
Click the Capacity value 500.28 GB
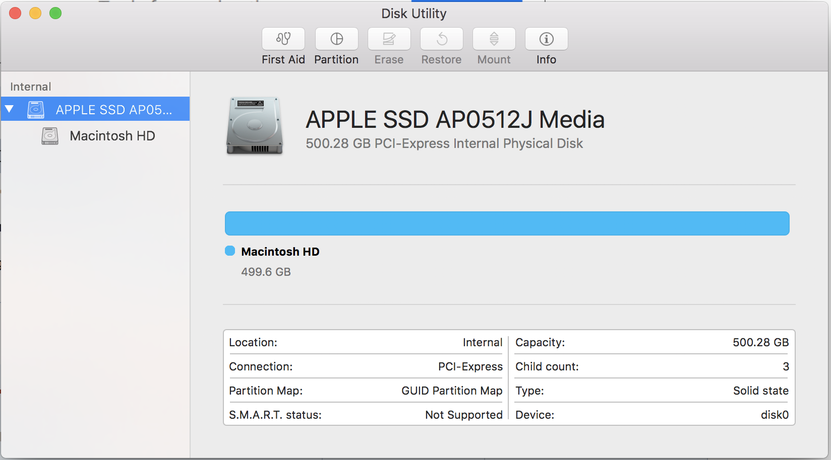point(760,342)
